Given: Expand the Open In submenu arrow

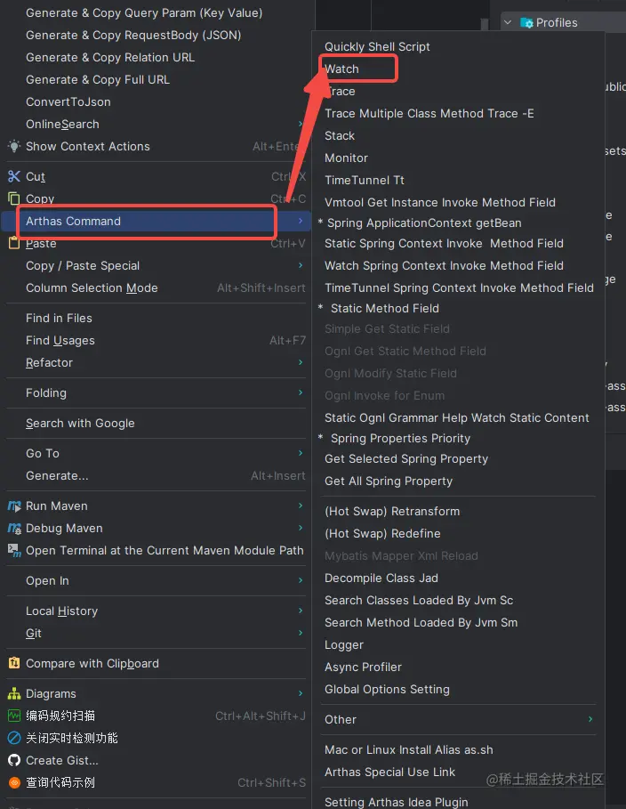Looking at the screenshot, I should (x=301, y=580).
